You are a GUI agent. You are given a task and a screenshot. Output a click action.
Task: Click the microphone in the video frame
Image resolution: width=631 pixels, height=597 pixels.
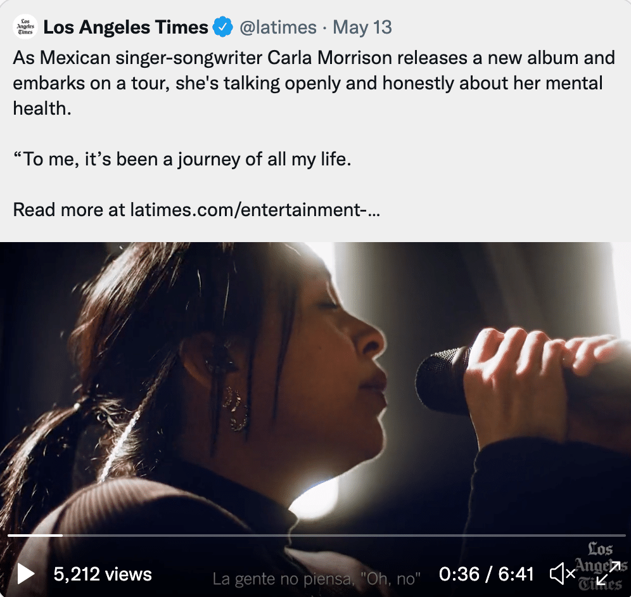coord(443,380)
